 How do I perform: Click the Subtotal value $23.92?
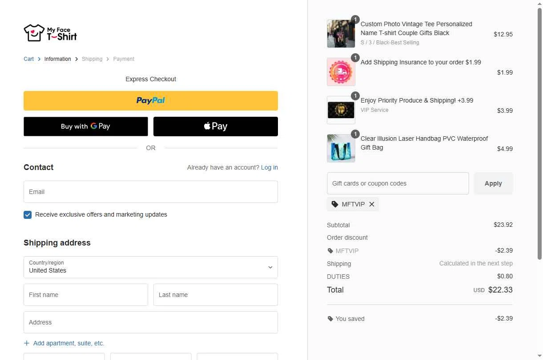pos(503,225)
